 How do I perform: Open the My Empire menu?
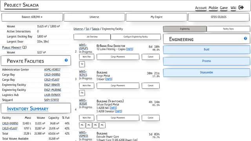click(156, 17)
